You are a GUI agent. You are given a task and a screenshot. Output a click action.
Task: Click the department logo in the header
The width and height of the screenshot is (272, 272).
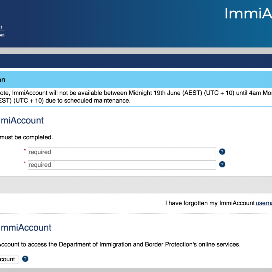(x=2, y=31)
